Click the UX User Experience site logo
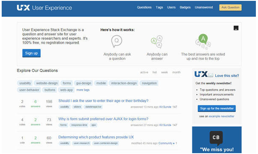The image size is (258, 154). [x=44, y=8]
